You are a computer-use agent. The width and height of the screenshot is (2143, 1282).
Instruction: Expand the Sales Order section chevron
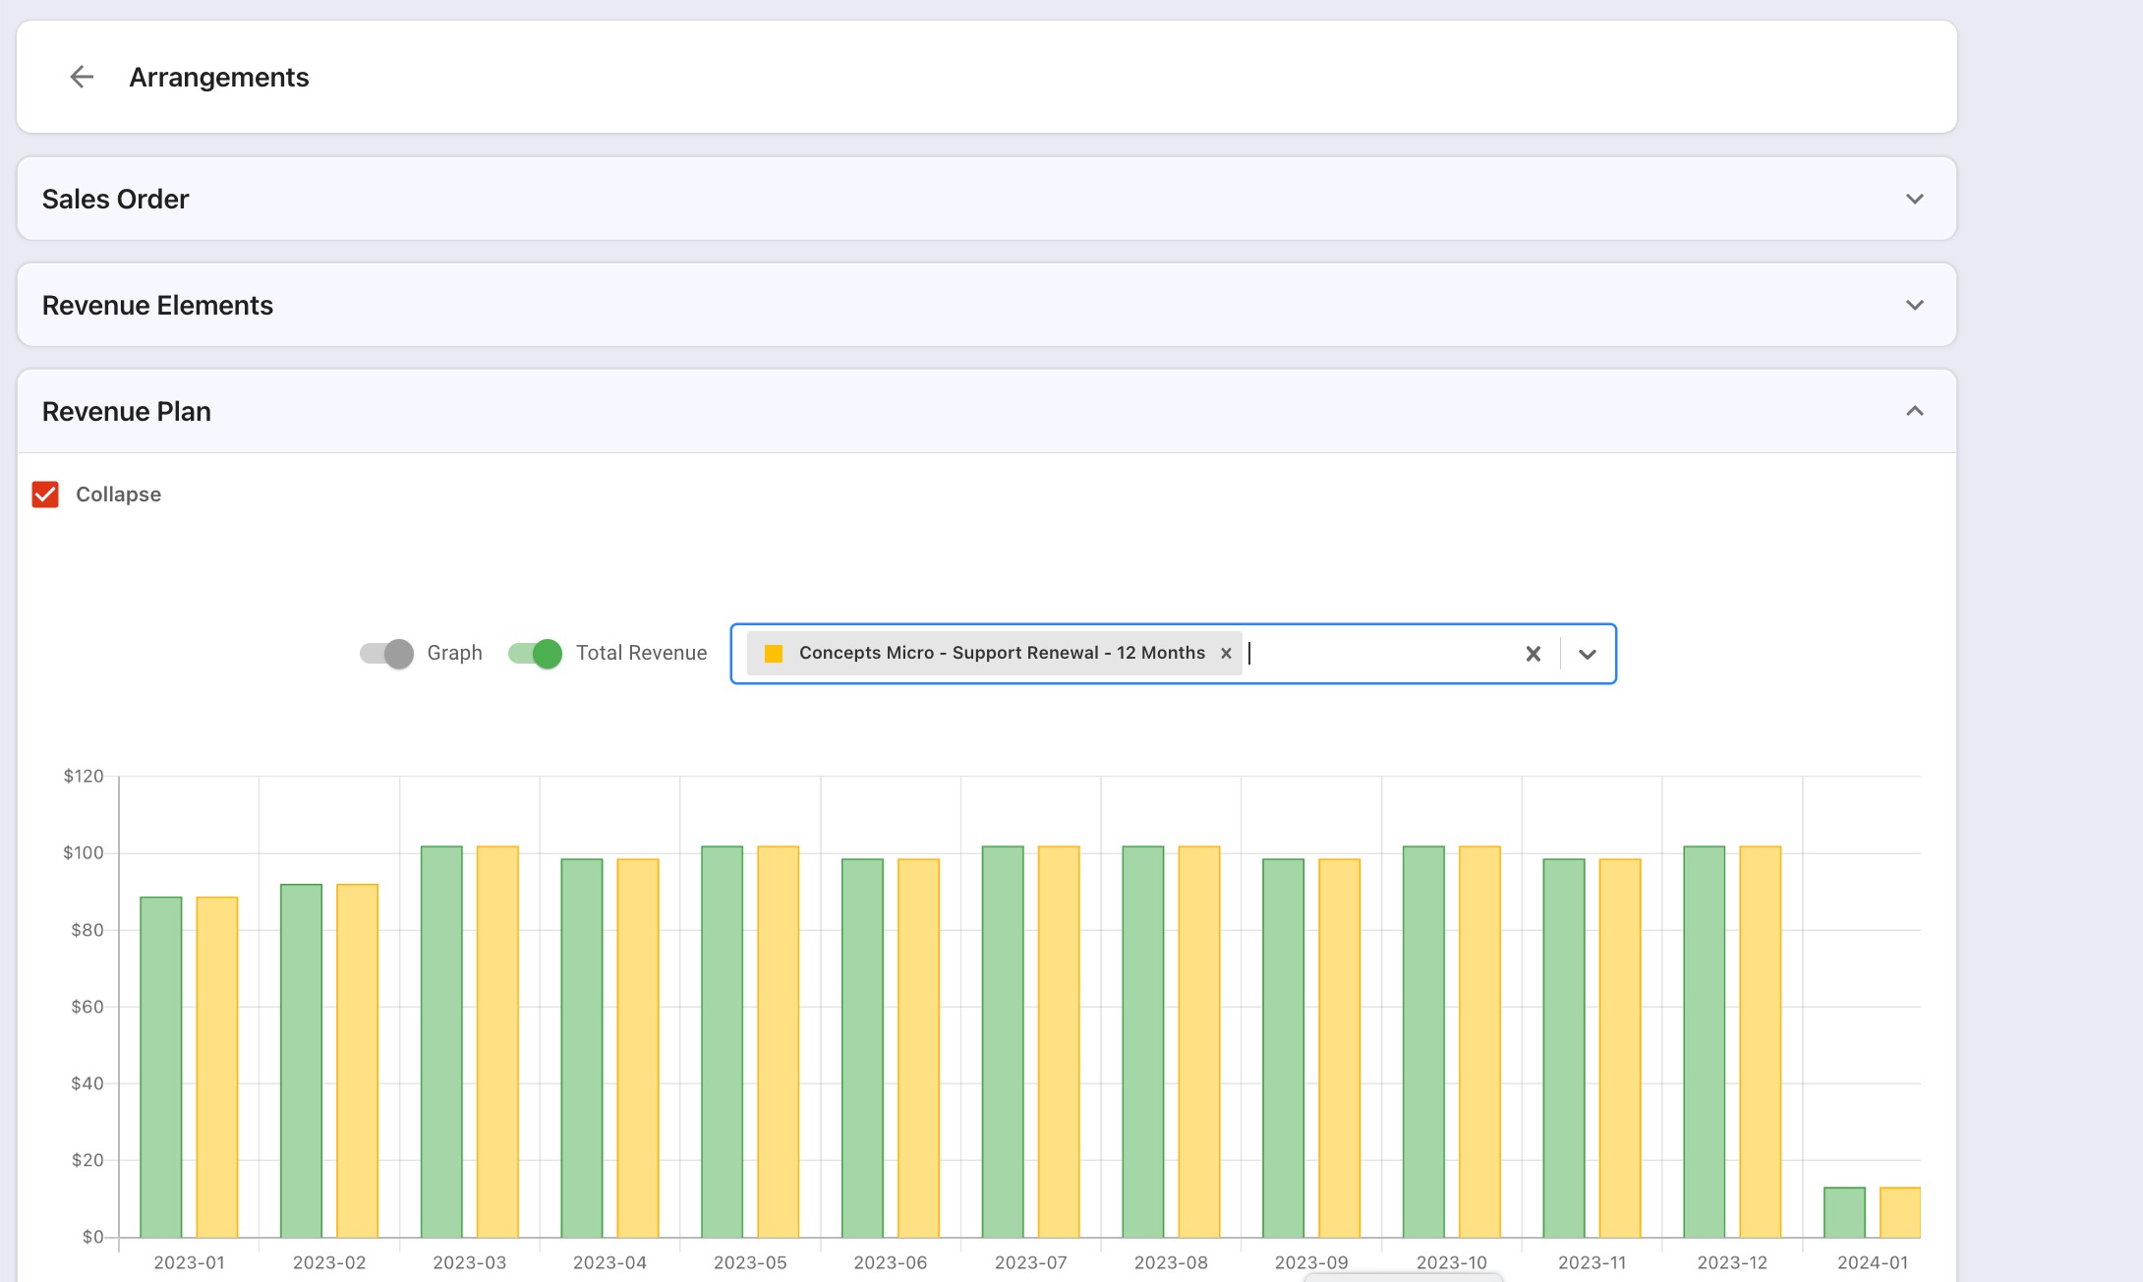(x=1914, y=200)
